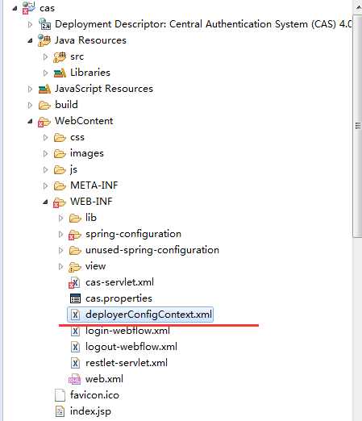
Task: Click the index.jsp file icon
Action: click(60, 411)
